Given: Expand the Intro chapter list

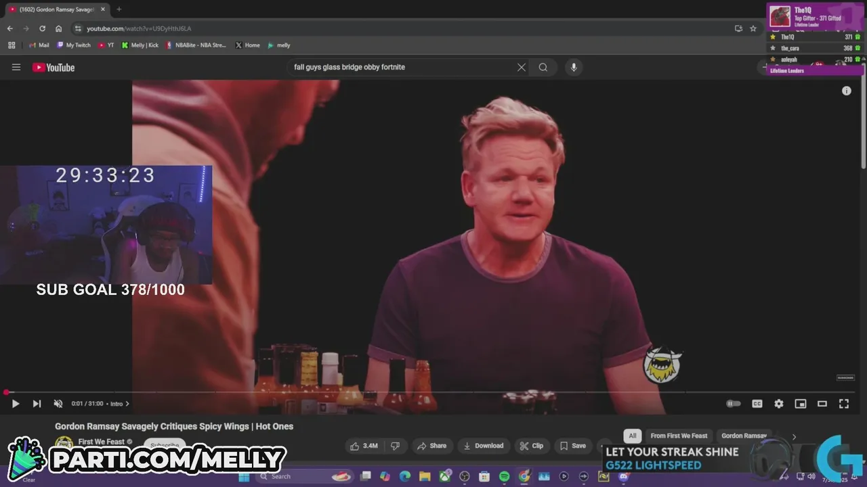Looking at the screenshot, I should tap(119, 404).
